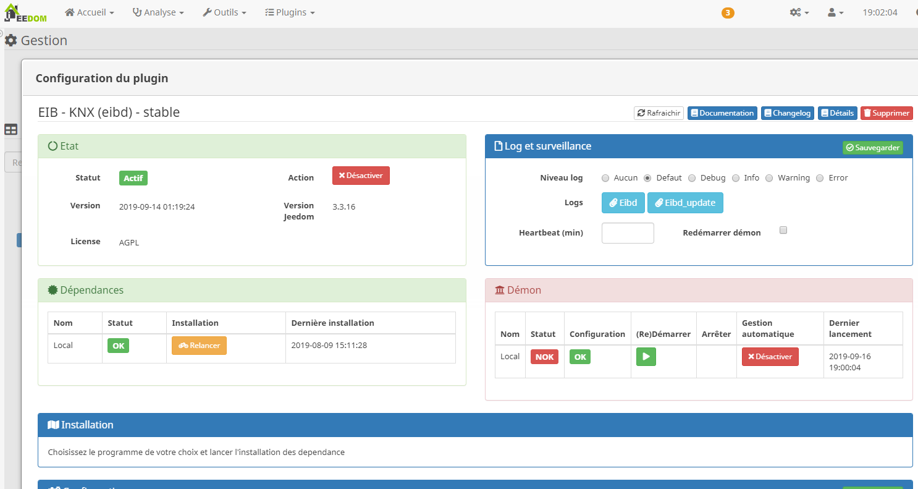Click the OK status in Dépendances table

pyautogui.click(x=118, y=346)
